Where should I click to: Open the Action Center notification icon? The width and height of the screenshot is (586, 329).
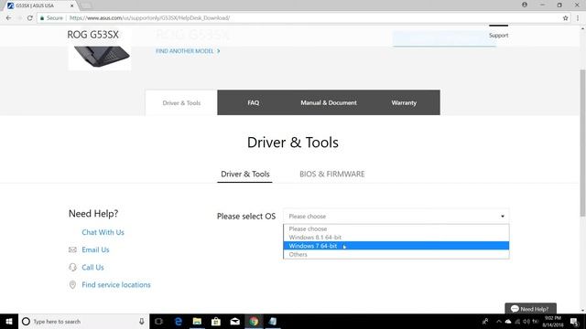575,322
